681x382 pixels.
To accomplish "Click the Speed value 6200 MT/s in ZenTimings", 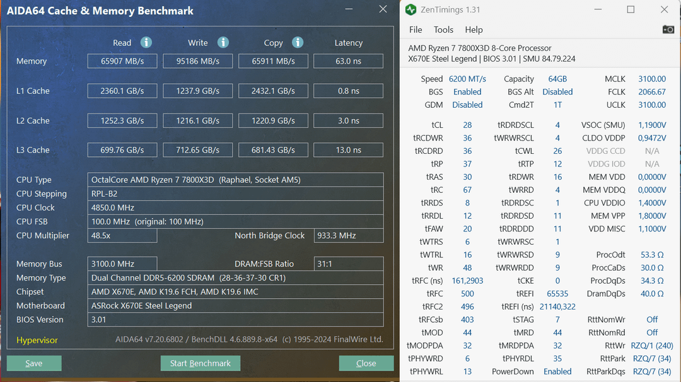I will tap(467, 79).
